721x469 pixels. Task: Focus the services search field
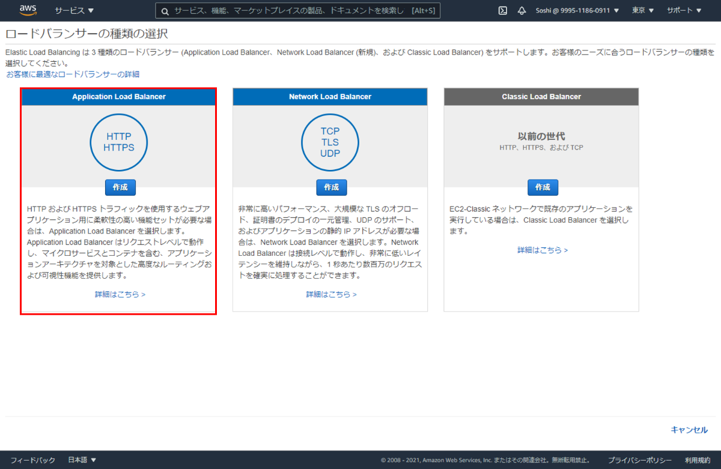point(298,11)
